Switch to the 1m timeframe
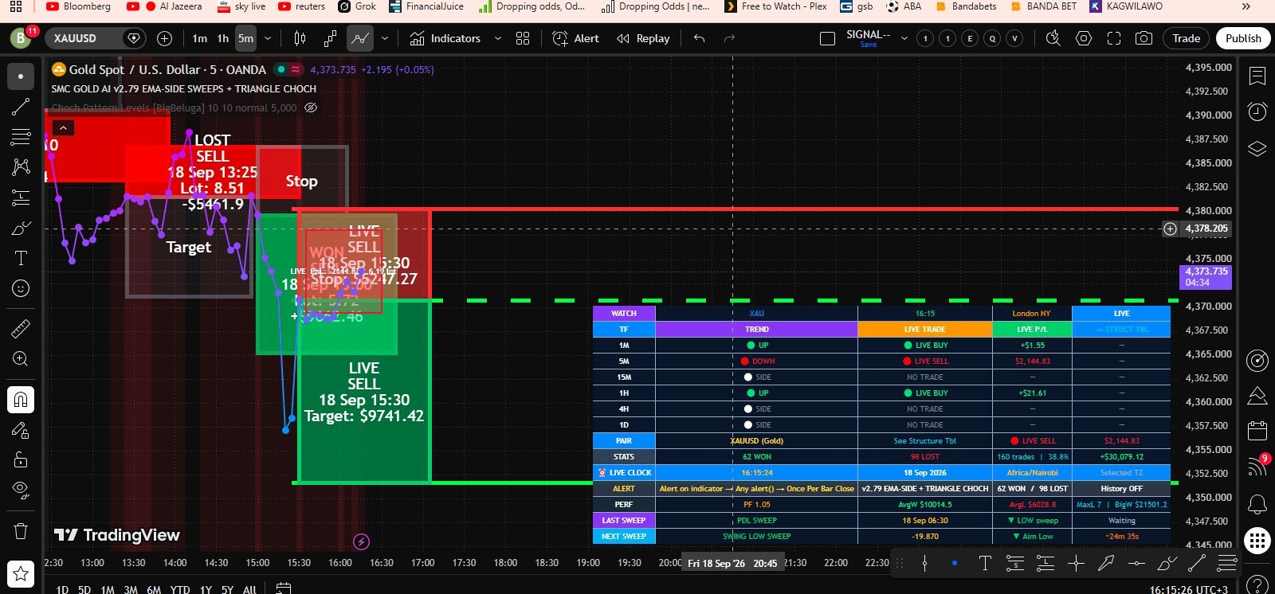The image size is (1275, 594). (x=199, y=38)
